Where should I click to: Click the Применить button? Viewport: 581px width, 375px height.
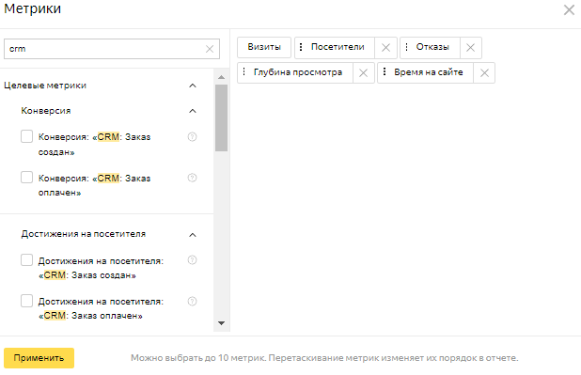(39, 358)
